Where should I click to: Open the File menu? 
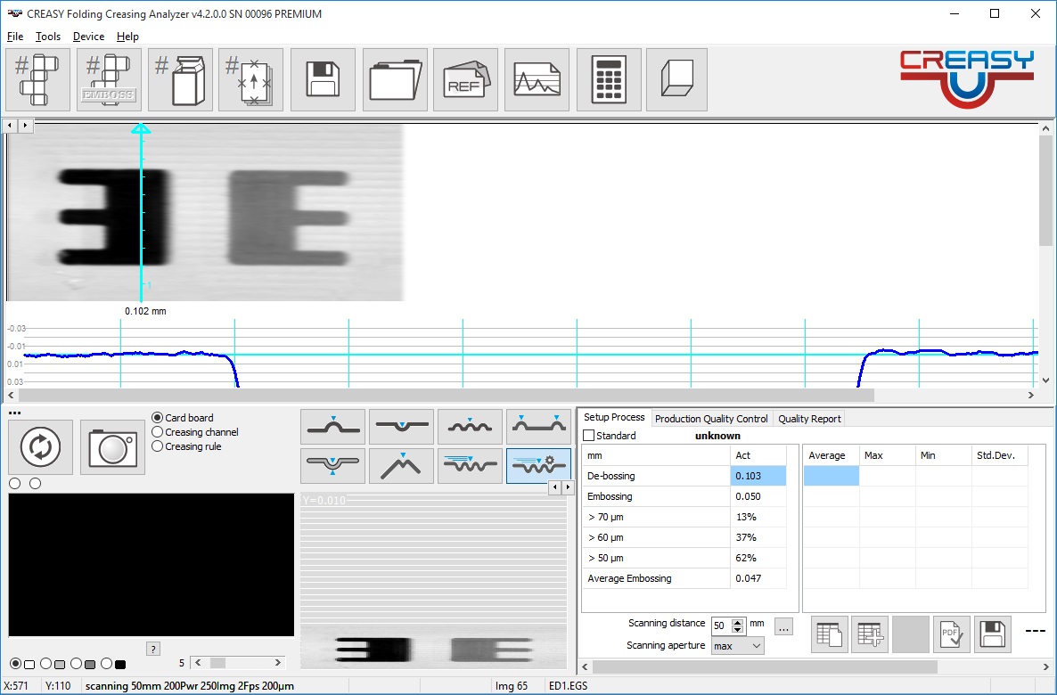15,37
